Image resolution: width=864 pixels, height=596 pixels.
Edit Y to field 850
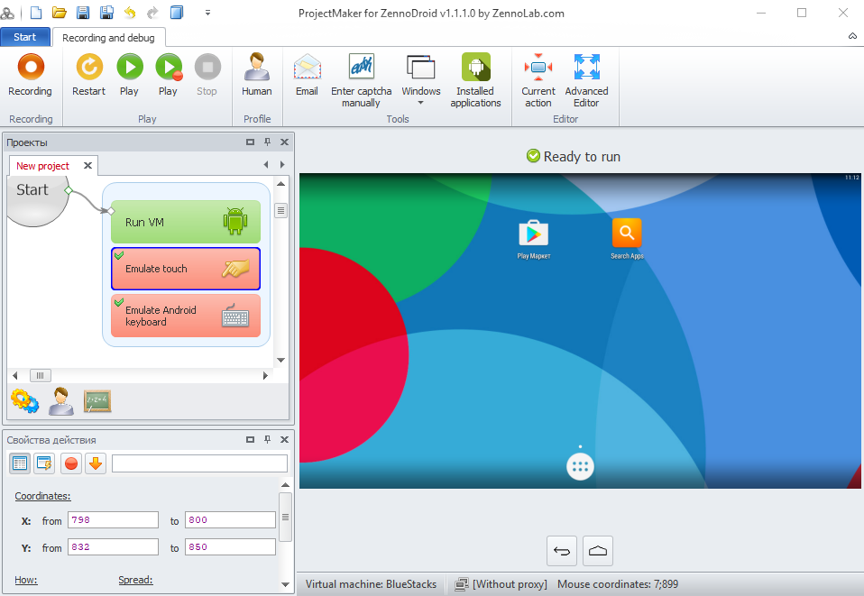tap(230, 547)
